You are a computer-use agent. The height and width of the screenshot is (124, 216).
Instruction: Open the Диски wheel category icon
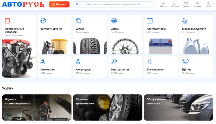coord(114,21)
